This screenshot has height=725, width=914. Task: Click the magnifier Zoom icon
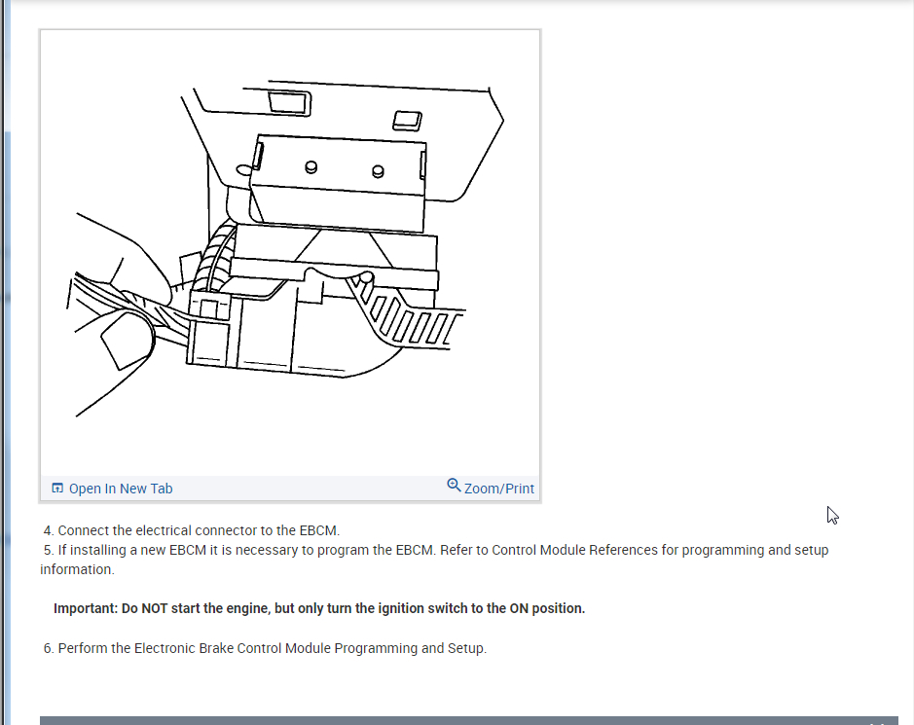coord(454,485)
